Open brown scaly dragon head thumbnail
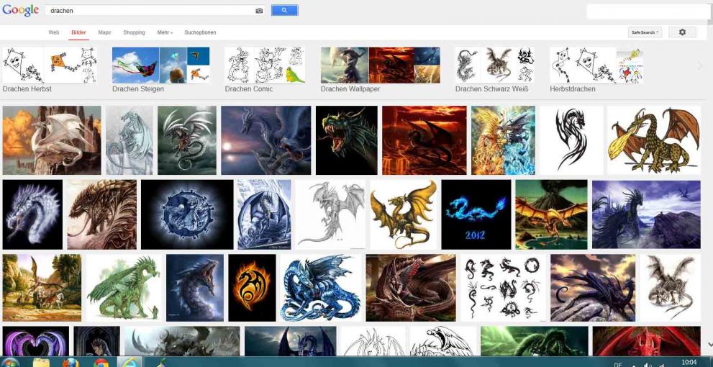This screenshot has width=713, height=367. point(102,214)
